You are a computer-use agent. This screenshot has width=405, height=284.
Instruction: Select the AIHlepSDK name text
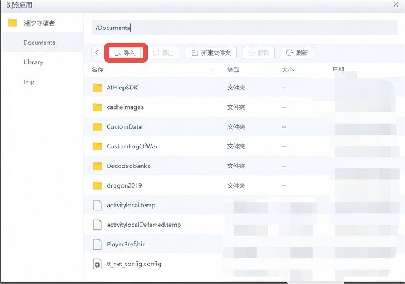(x=122, y=88)
